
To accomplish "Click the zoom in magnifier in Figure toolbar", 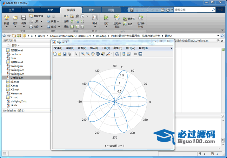I will click(83, 54).
